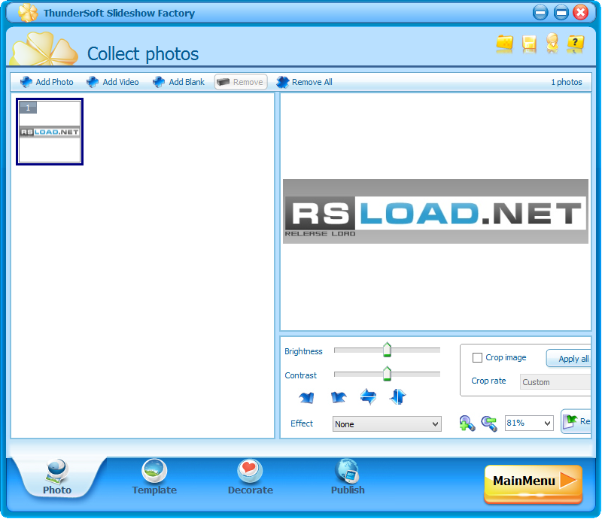Viewport: 602px width, 519px height.
Task: Open project folder icon in header
Action: pos(504,44)
